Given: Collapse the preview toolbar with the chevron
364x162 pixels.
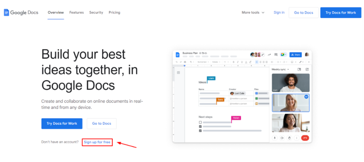Looking at the screenshot, I should point(309,62).
